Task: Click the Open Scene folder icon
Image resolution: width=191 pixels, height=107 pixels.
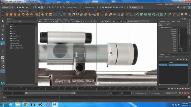Action: coord(20,7)
